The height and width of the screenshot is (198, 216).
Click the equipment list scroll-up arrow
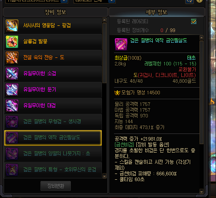pos(104,20)
